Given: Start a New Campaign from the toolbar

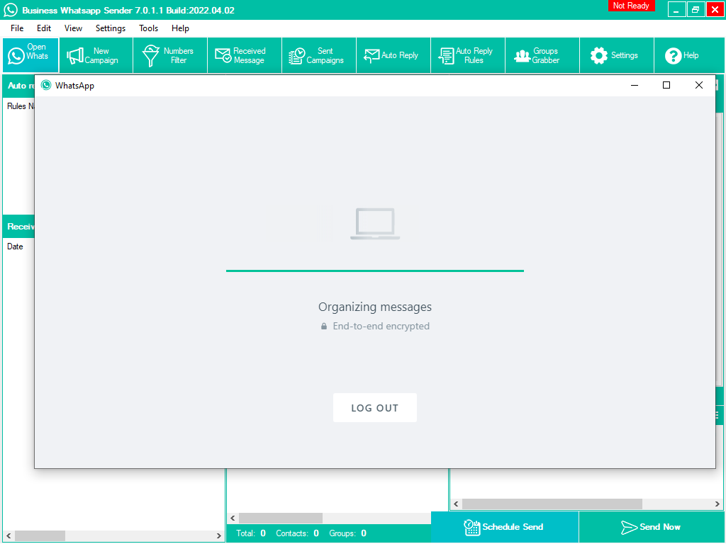Looking at the screenshot, I should (96, 55).
